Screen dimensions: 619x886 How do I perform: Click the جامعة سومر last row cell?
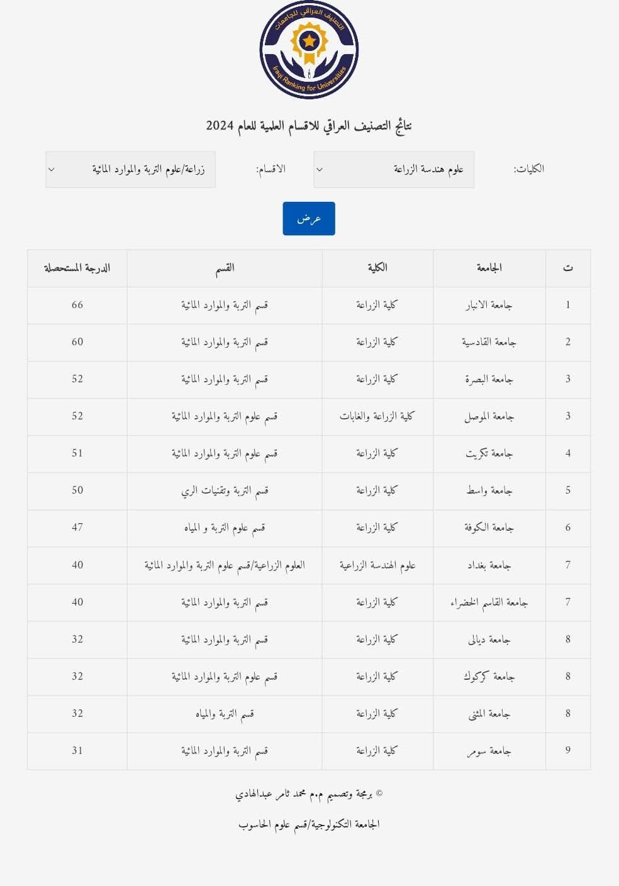489,750
